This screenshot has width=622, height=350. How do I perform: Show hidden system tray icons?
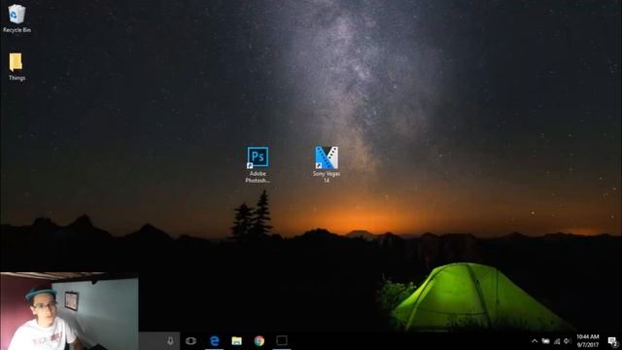click(535, 341)
